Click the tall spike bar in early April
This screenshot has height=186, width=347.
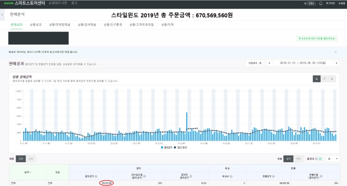[187, 127]
